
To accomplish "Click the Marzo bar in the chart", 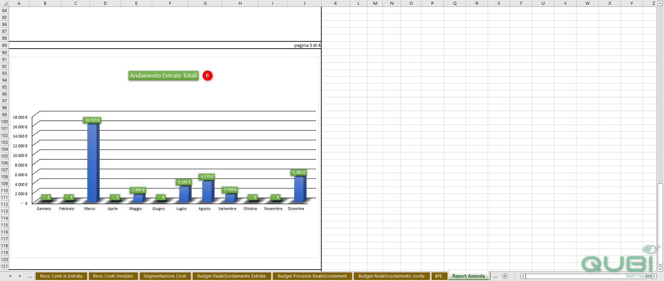I will point(93,162).
